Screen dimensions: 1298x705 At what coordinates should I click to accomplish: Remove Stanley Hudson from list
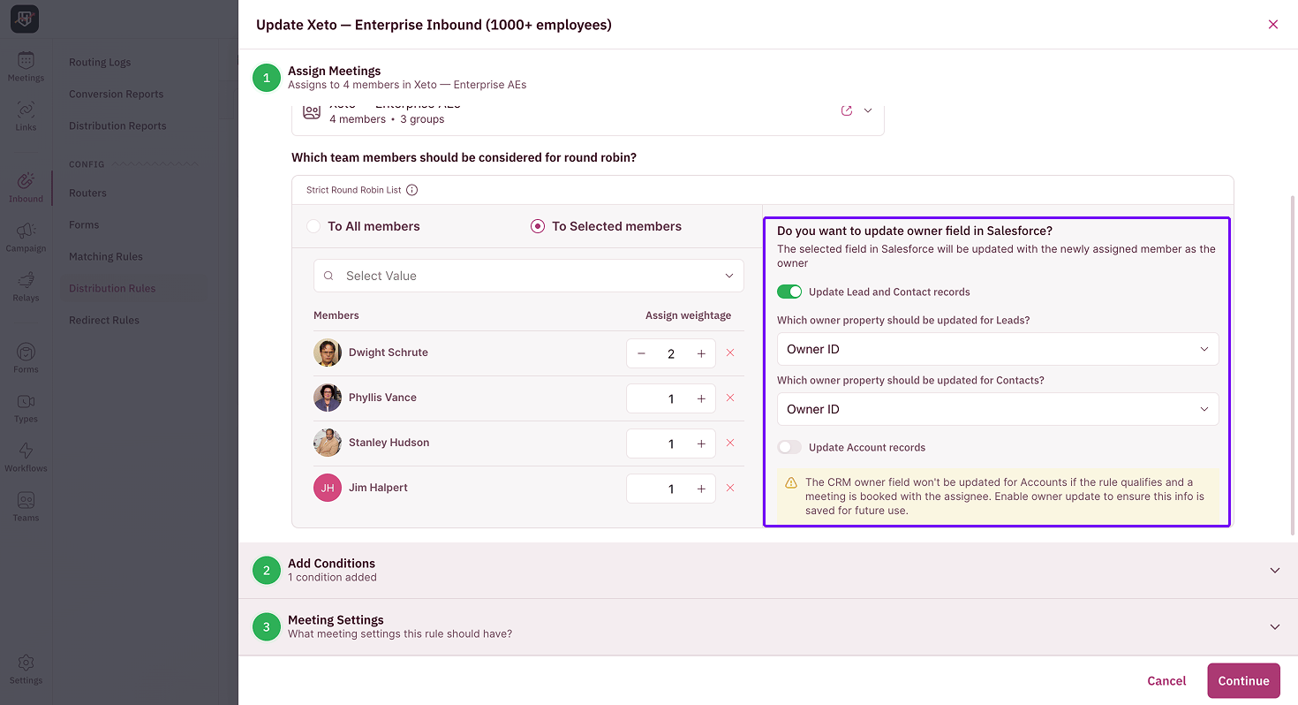pos(730,443)
